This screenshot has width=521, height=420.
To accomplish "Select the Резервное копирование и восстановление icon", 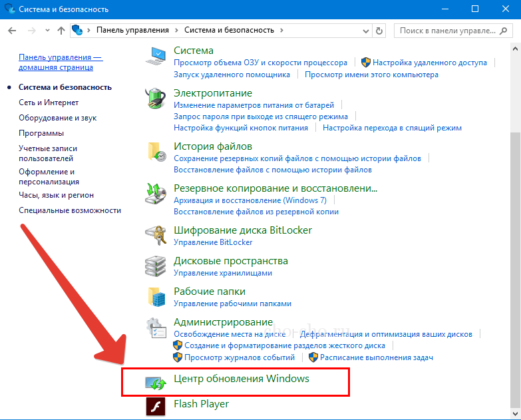I will [x=155, y=194].
